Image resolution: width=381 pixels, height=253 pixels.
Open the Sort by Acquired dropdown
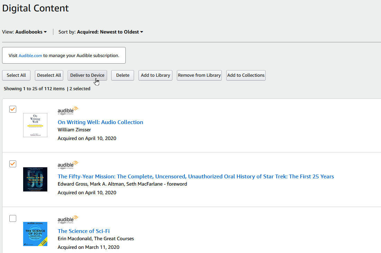[x=110, y=32]
